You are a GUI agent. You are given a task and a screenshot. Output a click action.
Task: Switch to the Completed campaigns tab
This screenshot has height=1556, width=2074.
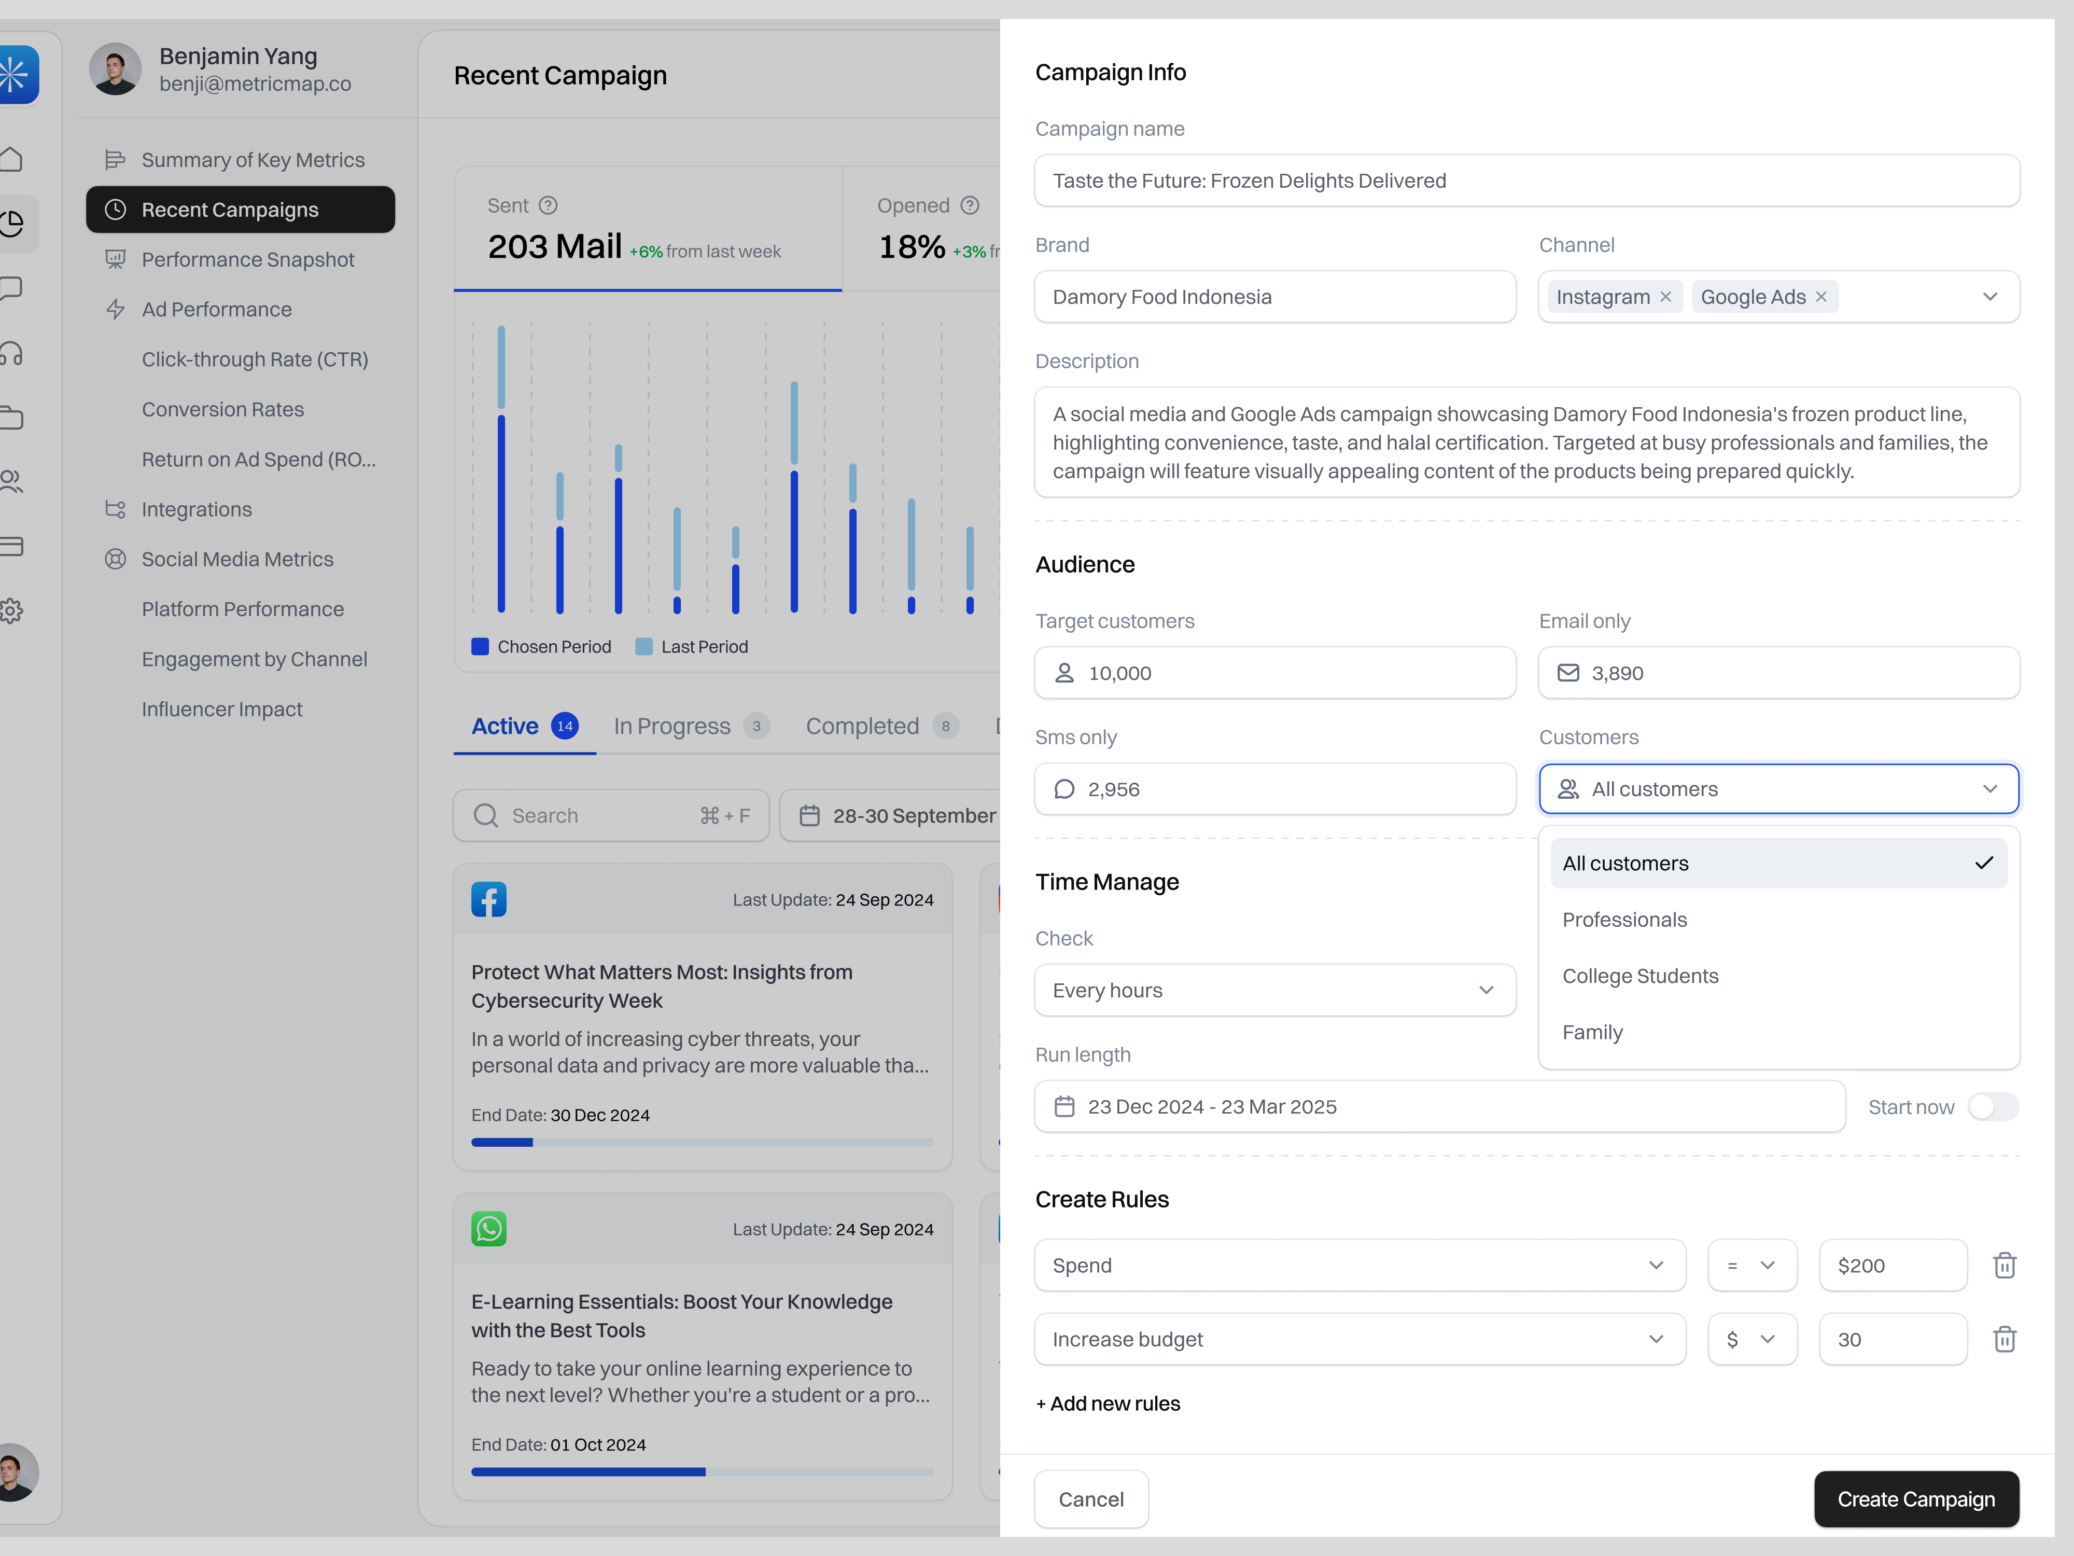click(862, 725)
